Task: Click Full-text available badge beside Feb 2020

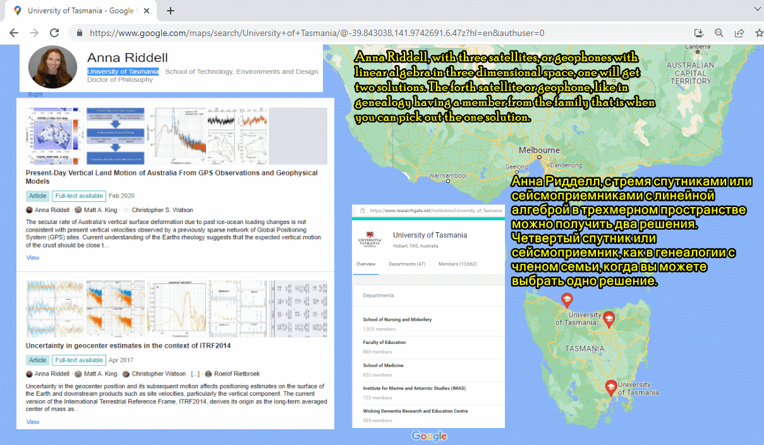Action: click(79, 196)
